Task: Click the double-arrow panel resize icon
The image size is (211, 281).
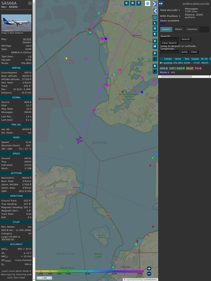Action: 161,4
